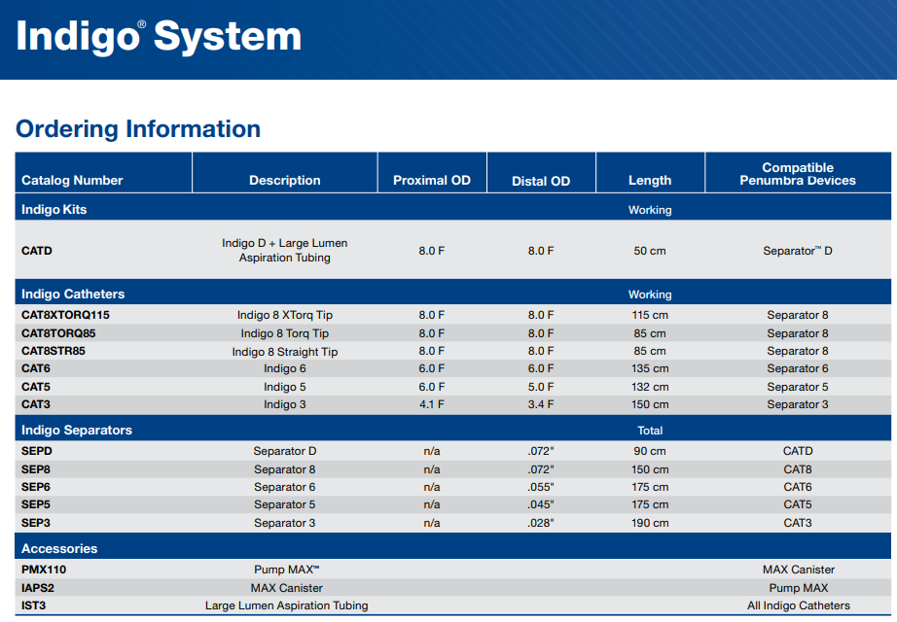The image size is (897, 622).
Task: Select the Indigo Kits section row
Action: click(54, 209)
